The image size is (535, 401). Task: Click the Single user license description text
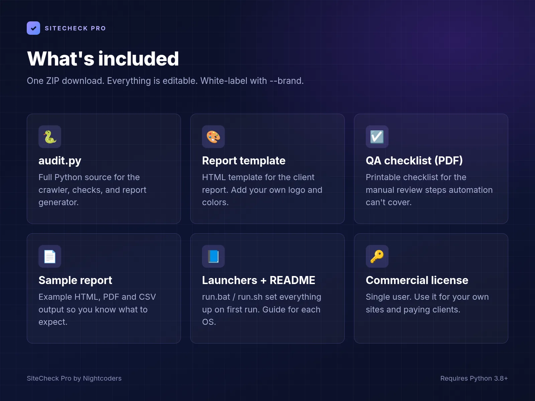pos(427,303)
